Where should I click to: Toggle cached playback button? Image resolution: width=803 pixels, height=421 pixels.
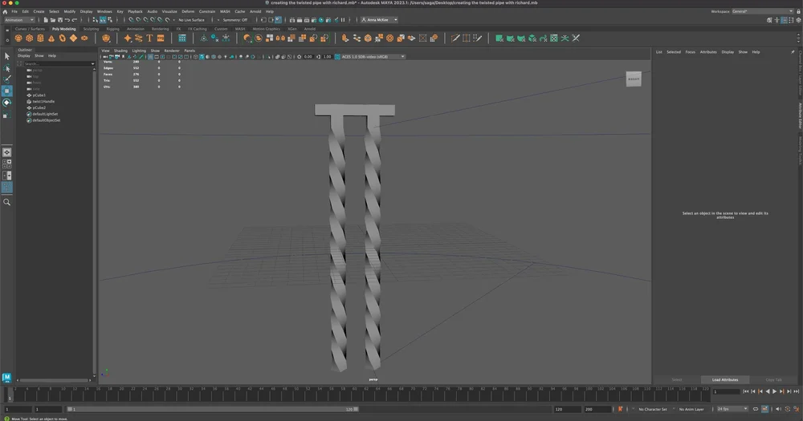click(x=764, y=409)
